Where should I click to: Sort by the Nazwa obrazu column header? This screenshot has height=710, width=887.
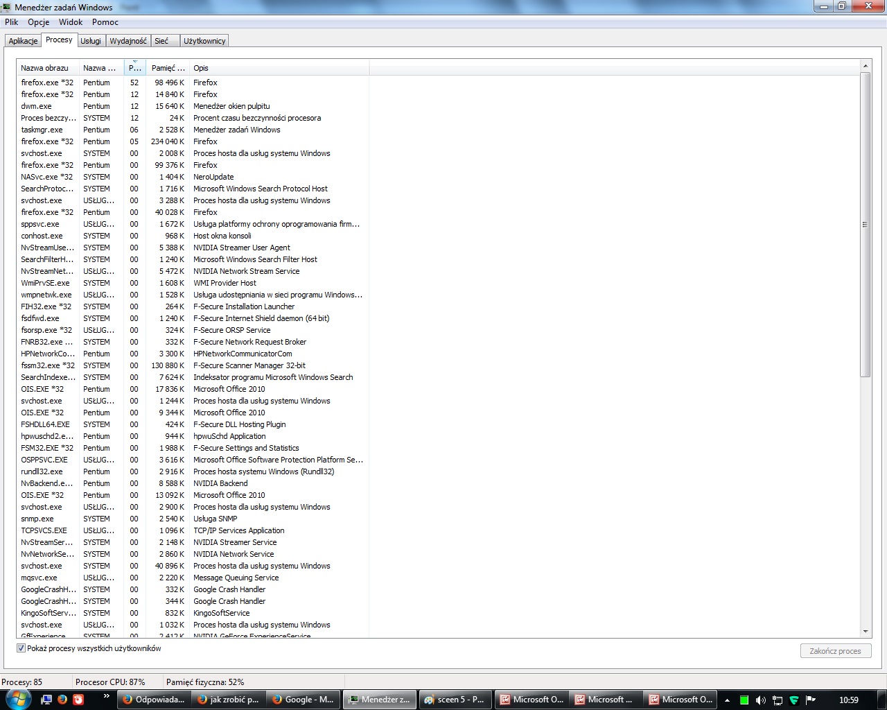tap(48, 68)
